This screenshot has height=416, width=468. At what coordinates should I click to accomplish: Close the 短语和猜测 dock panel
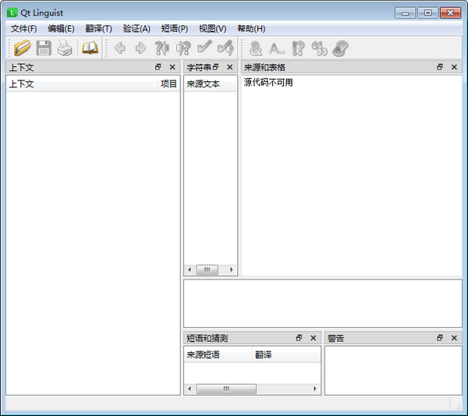313,338
